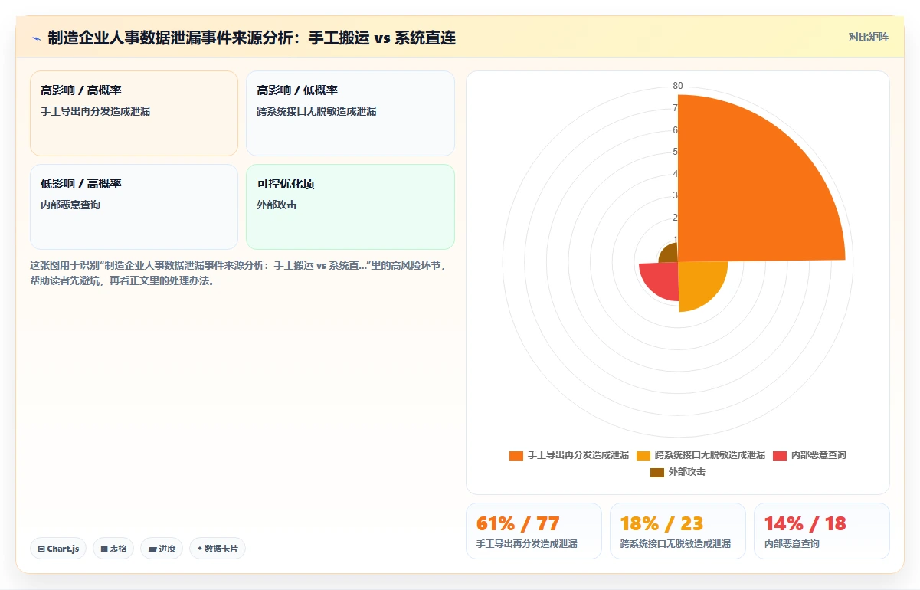Viewport: 920px width, 590px height.
Task: Click 外部攻击 text in green card
Action: [x=277, y=205]
